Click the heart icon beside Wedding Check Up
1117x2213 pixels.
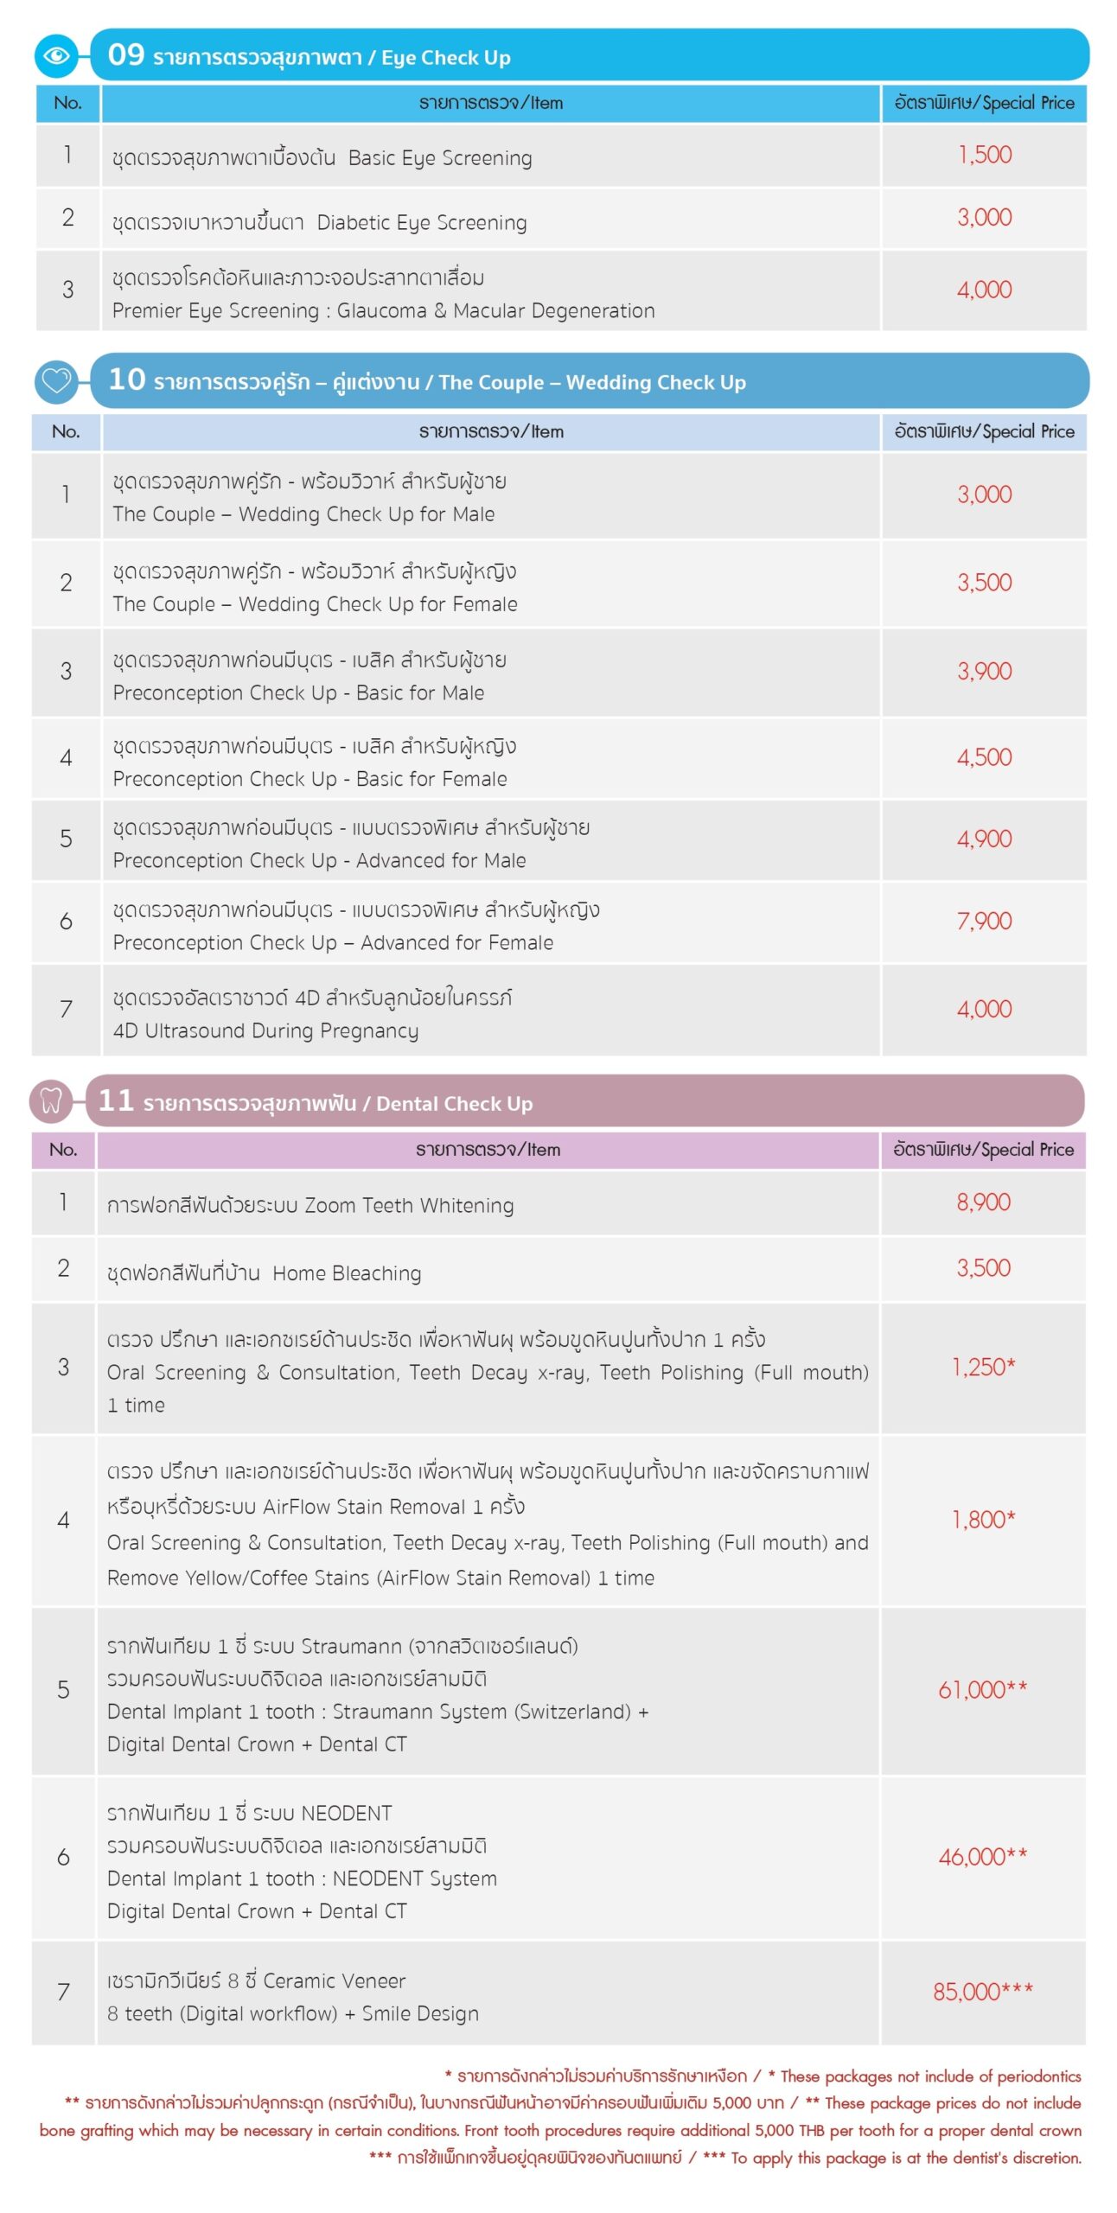pos(57,380)
